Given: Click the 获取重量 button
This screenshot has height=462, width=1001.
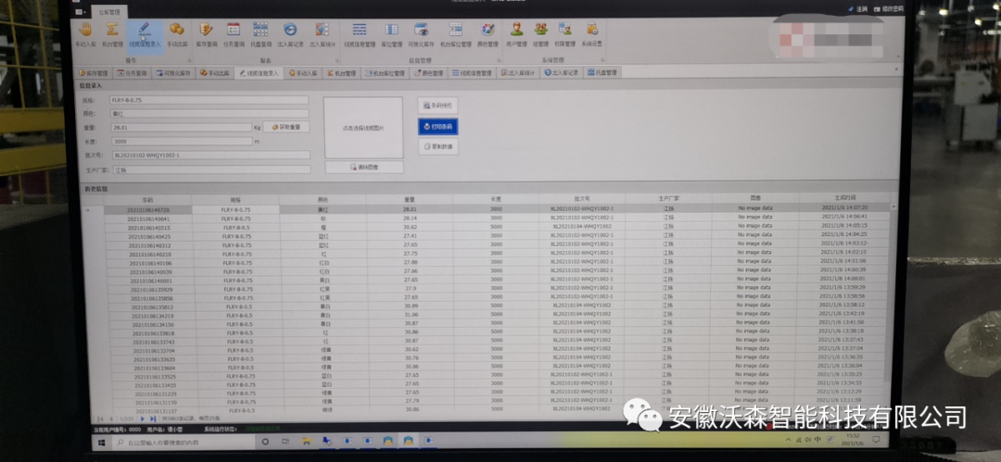Looking at the screenshot, I should pyautogui.click(x=287, y=127).
